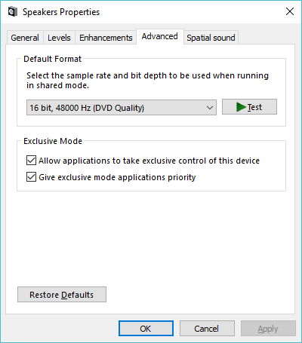Image resolution: width=302 pixels, height=343 pixels.
Task: Open the 16 bit, 48000 Hz format combo box
Action: 122,108
